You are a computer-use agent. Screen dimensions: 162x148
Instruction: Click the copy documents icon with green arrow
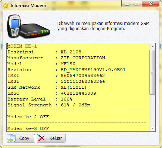pos(11,138)
